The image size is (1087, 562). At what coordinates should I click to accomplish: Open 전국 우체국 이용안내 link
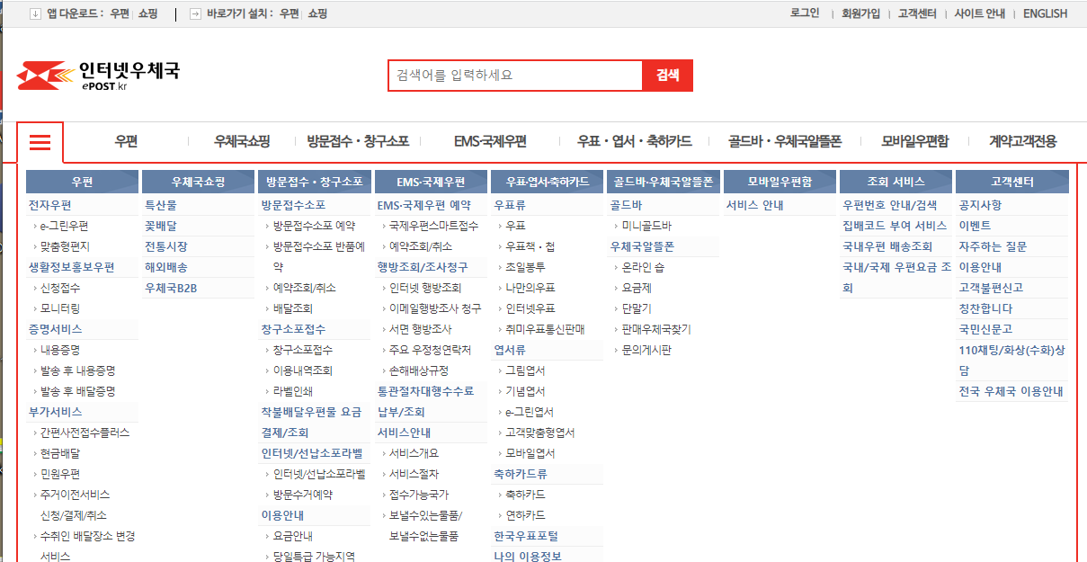[1011, 391]
